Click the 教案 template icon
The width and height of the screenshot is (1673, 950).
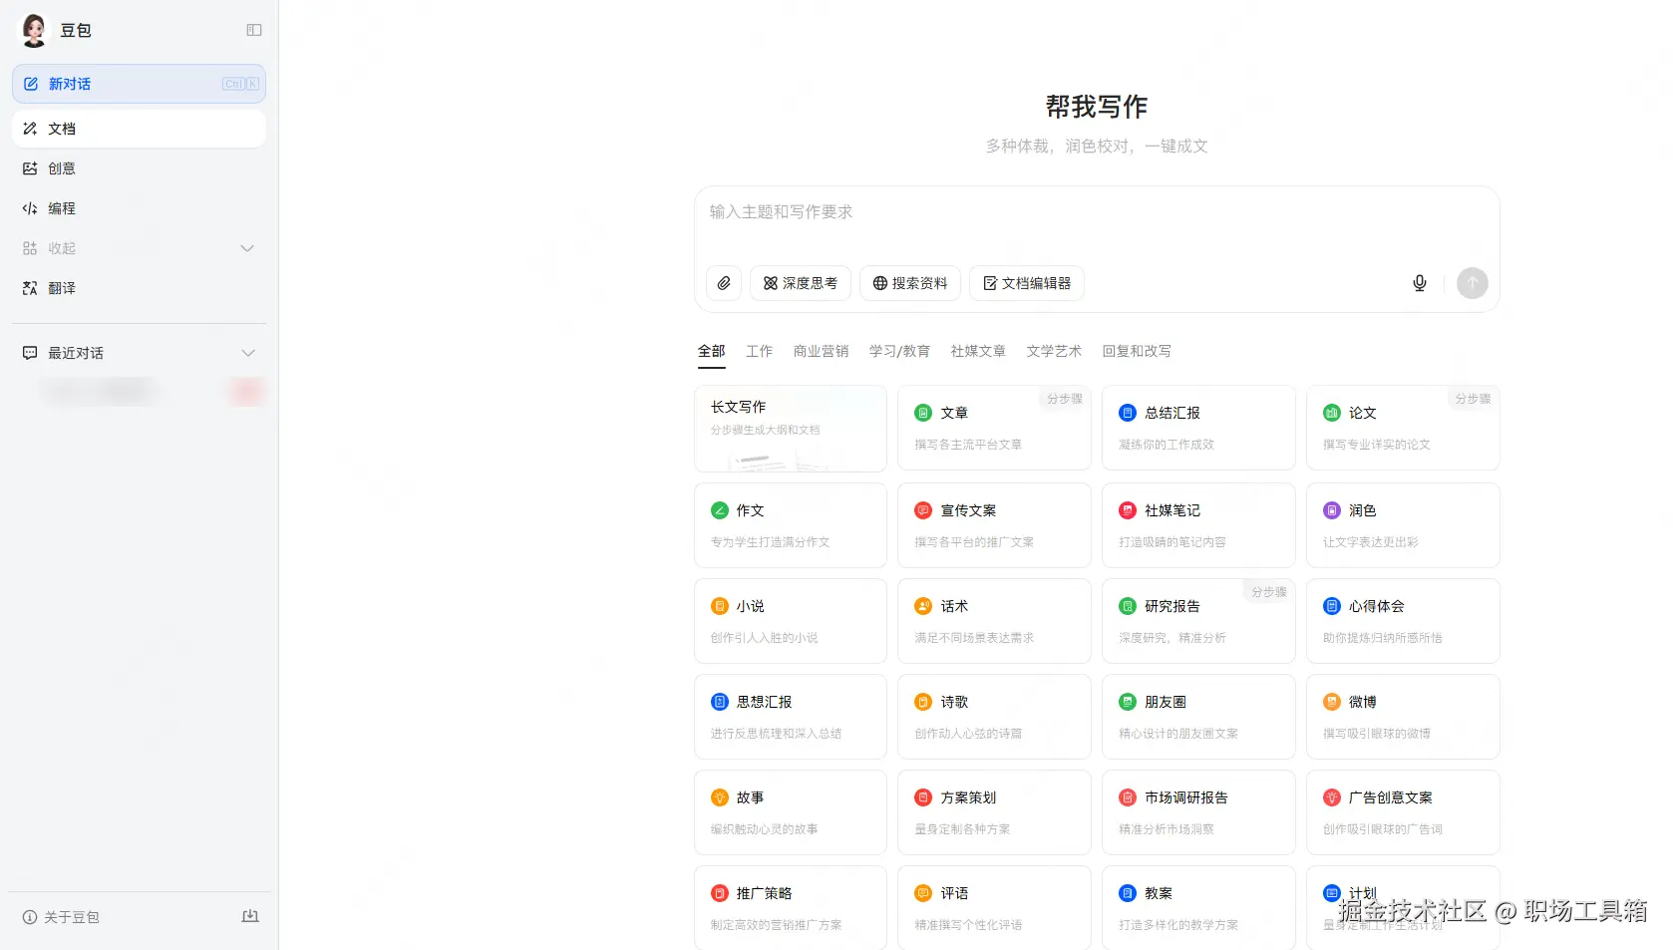pyautogui.click(x=1128, y=893)
